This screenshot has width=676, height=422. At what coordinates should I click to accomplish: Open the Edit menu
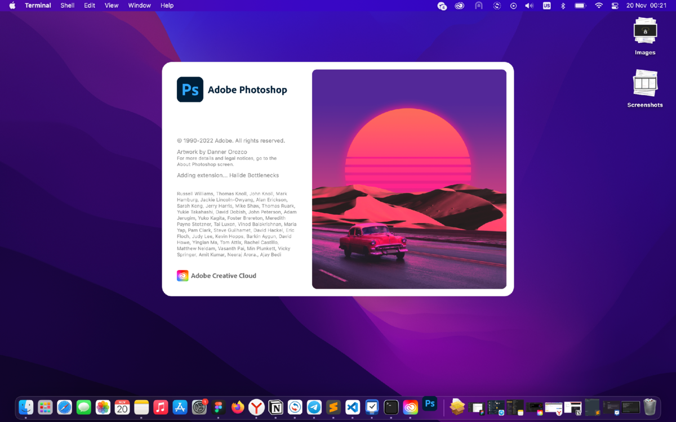tap(90, 6)
